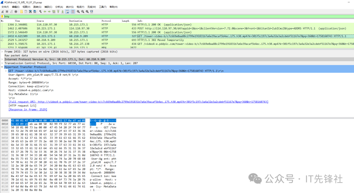Screen dimensions: 354x193
Task: Go to next packet arrow
Action: pyautogui.click(x=49, y=11)
